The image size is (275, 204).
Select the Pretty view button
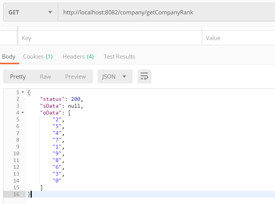(18, 77)
